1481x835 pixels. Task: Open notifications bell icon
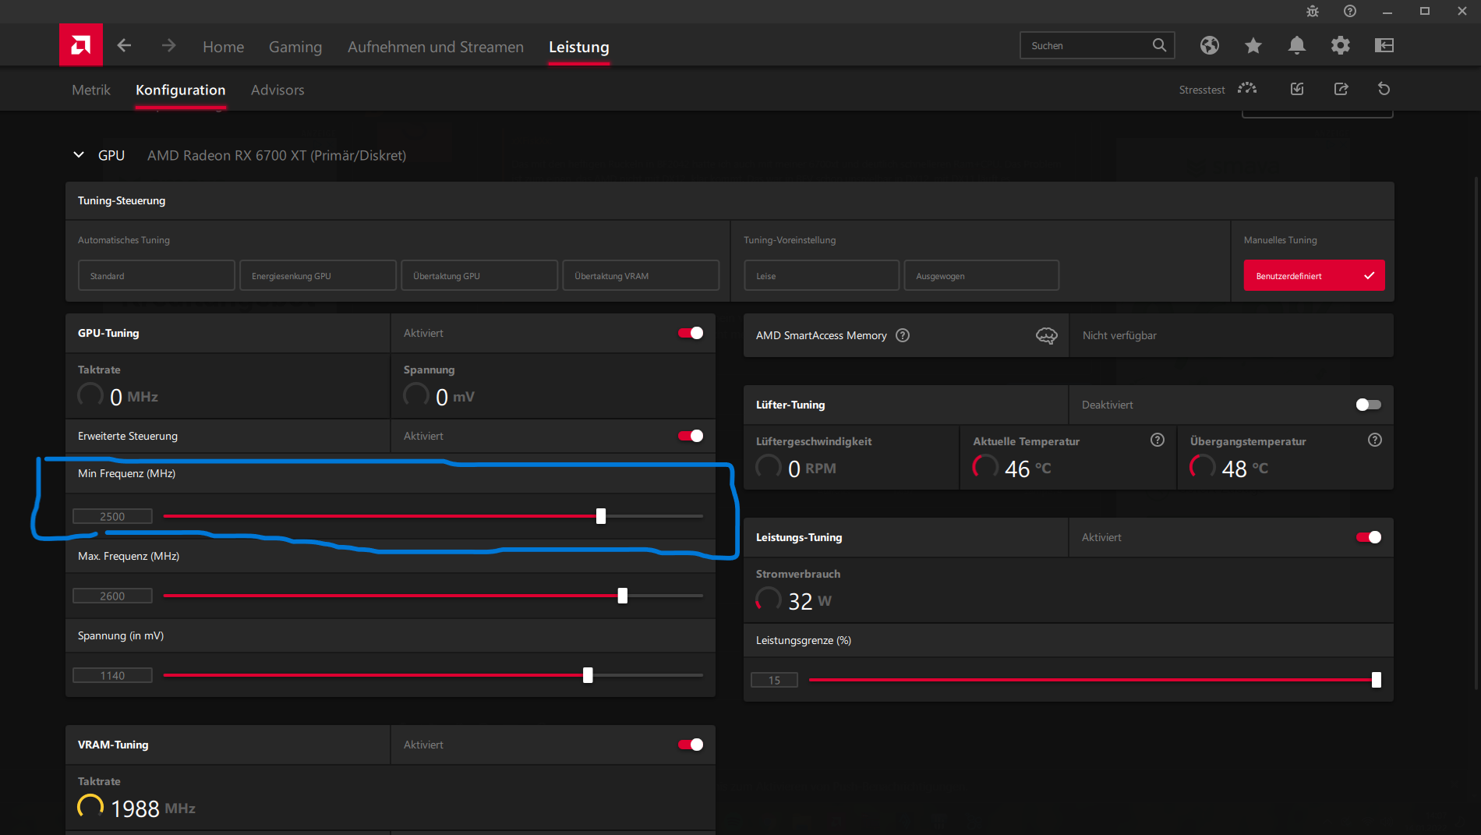coord(1297,45)
